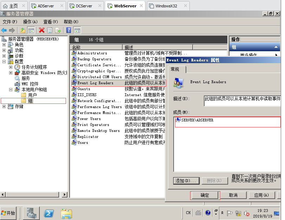Select SERVER\ADSERVER in the members list

coord(197,120)
